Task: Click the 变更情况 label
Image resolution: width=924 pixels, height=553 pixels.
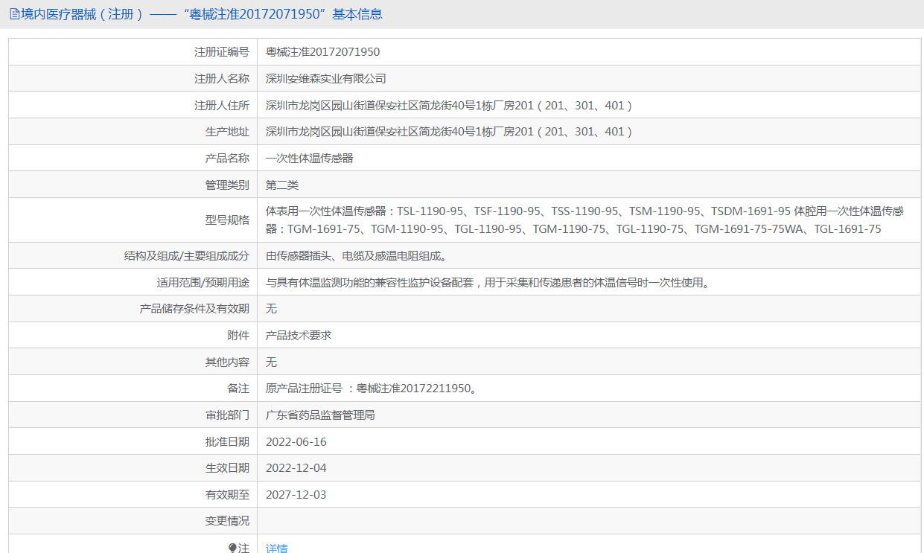Action: 227,521
